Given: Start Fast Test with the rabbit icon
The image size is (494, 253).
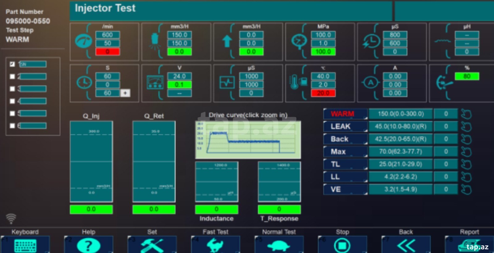Looking at the screenshot, I should (216, 245).
